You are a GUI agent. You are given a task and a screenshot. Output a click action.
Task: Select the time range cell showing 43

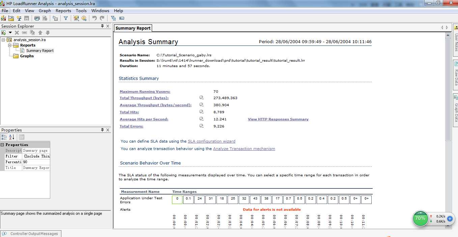pyautogui.click(x=255, y=200)
